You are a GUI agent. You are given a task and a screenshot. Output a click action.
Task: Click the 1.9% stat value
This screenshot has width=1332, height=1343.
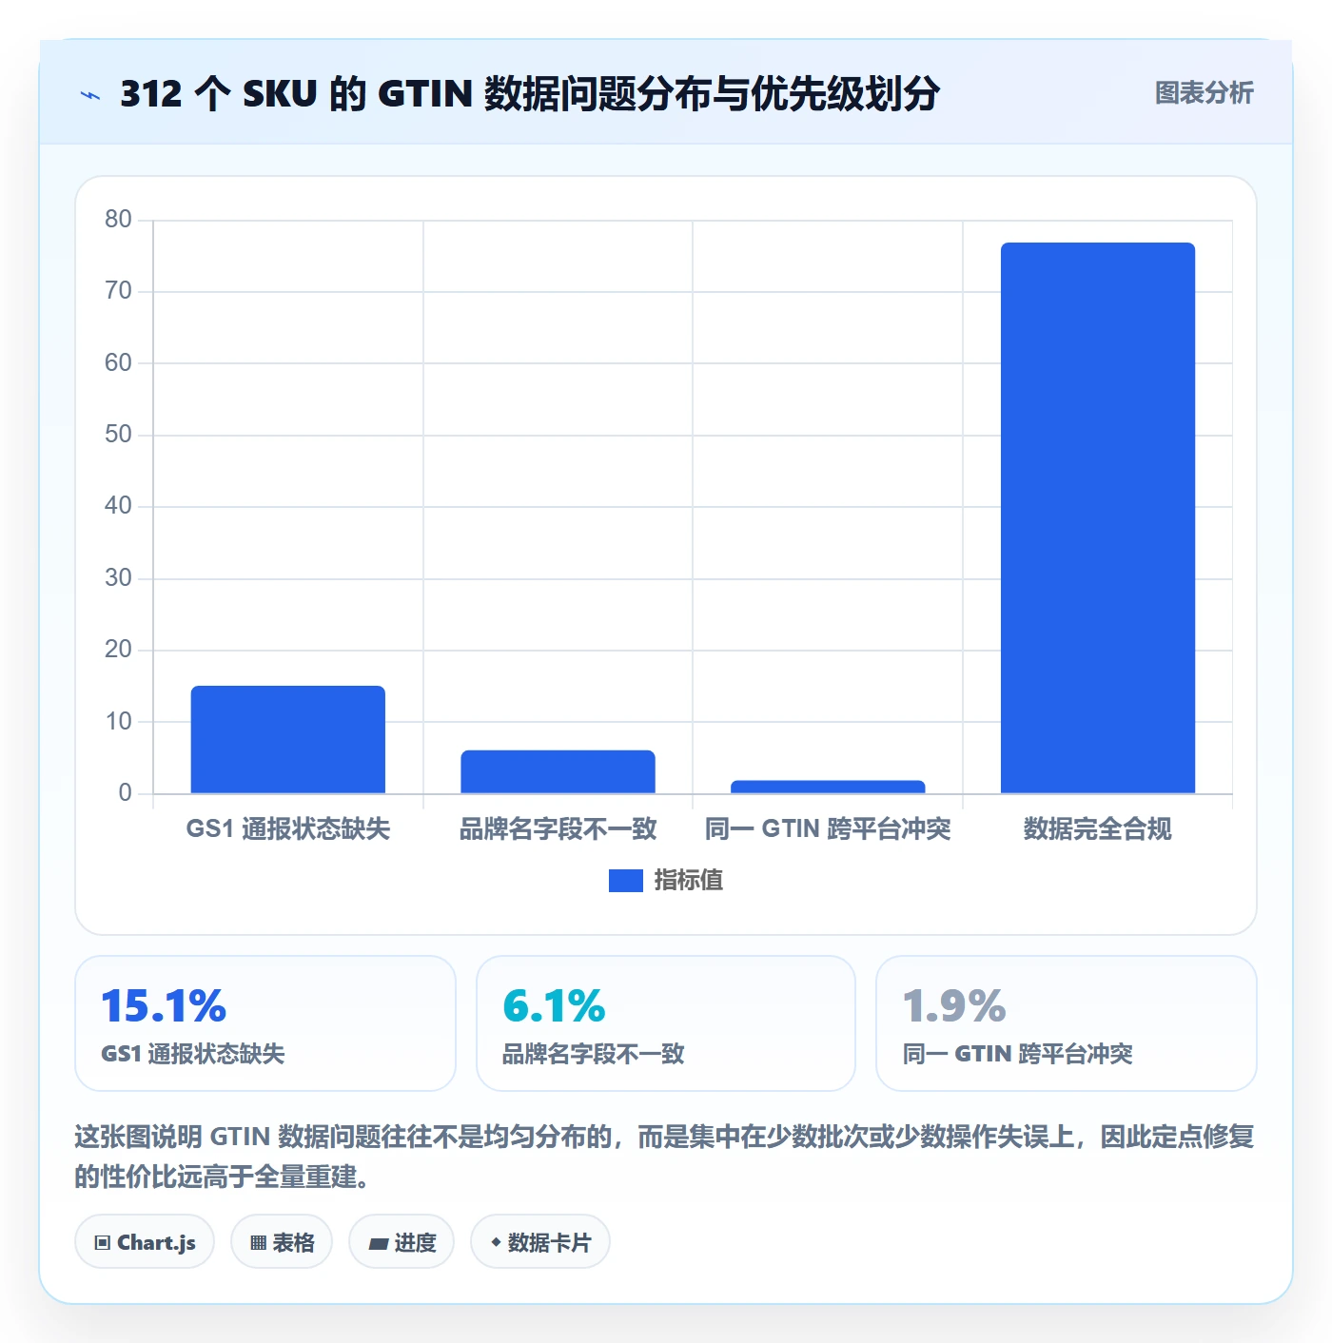coord(954,1006)
